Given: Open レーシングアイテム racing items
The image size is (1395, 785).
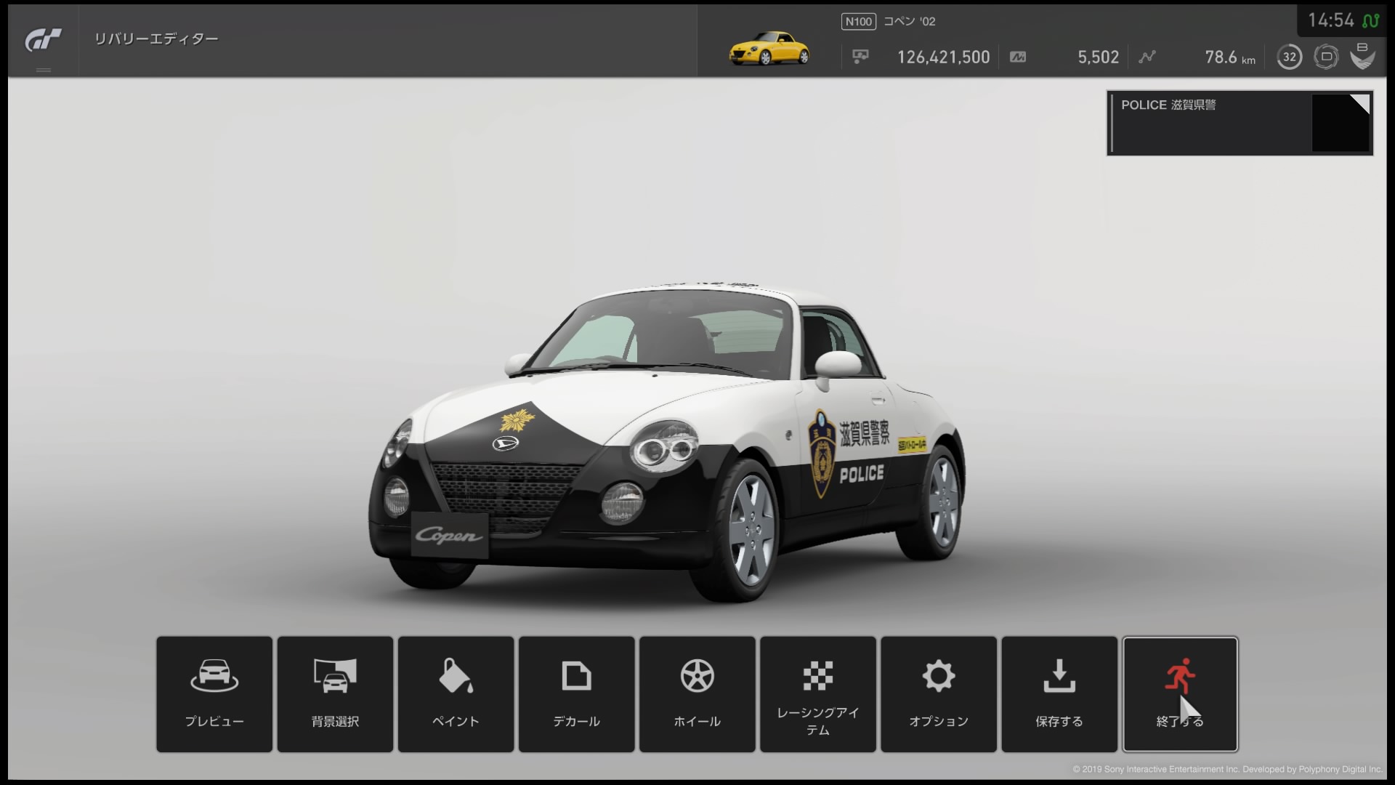Looking at the screenshot, I should pyautogui.click(x=817, y=694).
